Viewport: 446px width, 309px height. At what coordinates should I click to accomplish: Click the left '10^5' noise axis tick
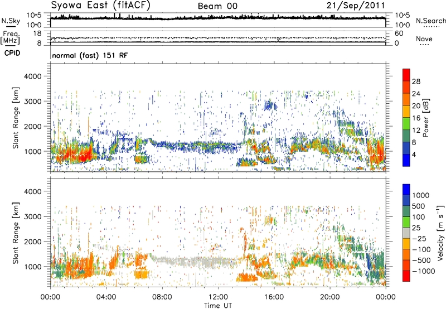pyautogui.click(x=34, y=15)
